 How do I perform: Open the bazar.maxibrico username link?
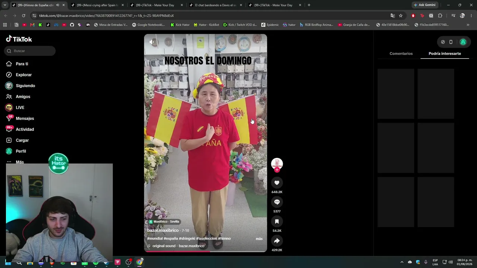[163, 230]
